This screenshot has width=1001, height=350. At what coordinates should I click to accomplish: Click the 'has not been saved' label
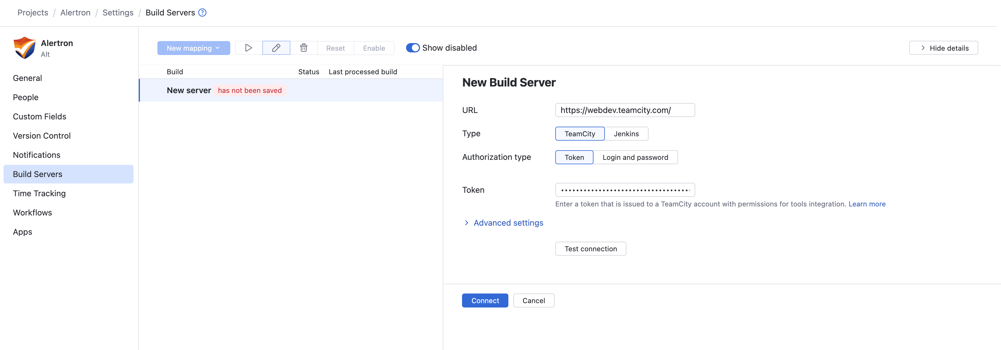point(250,90)
